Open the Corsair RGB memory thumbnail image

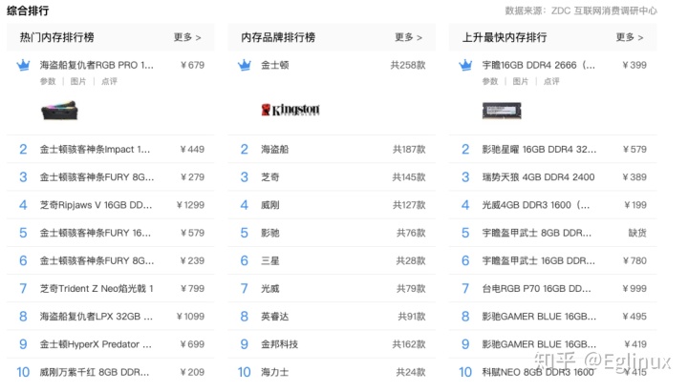click(x=59, y=111)
